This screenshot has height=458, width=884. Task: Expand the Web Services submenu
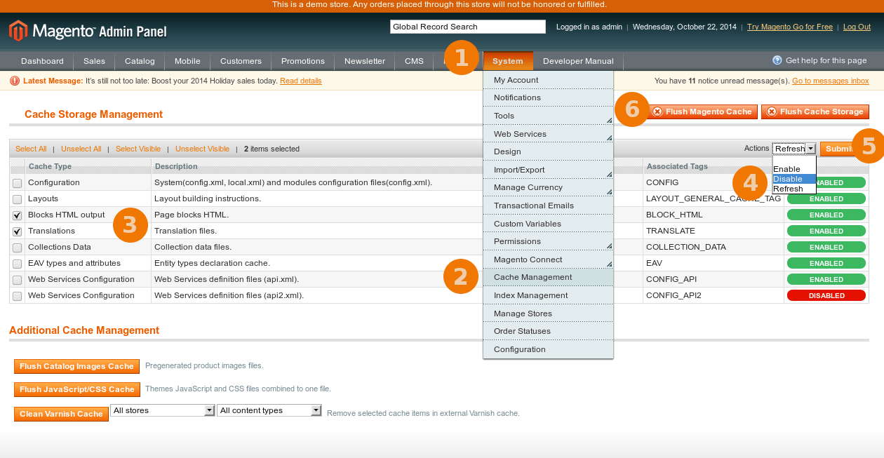coord(548,134)
